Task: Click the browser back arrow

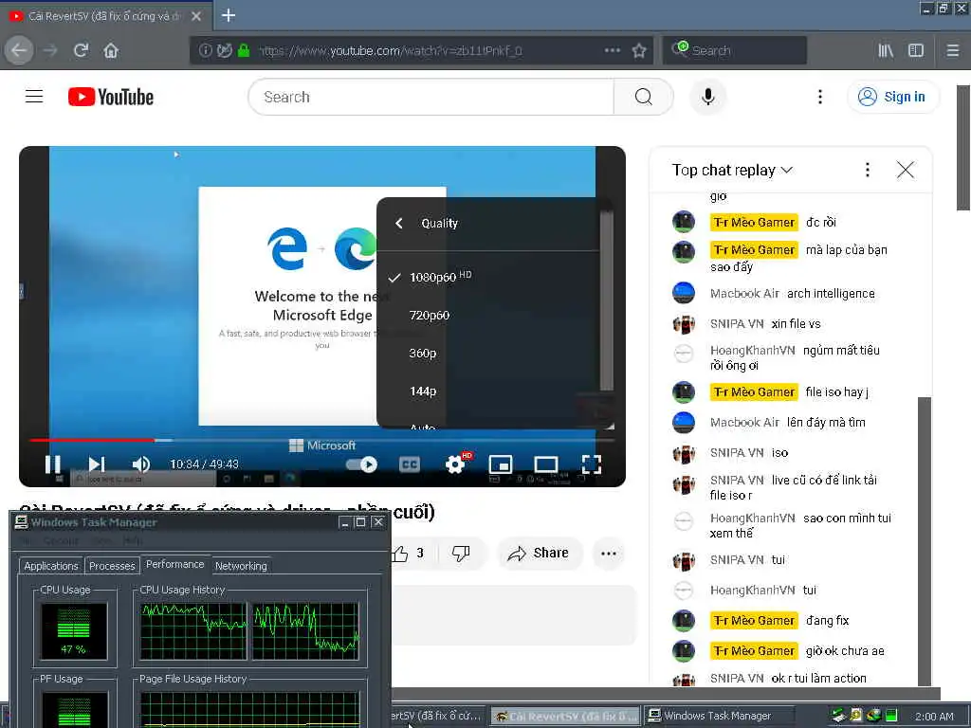Action: tap(19, 51)
